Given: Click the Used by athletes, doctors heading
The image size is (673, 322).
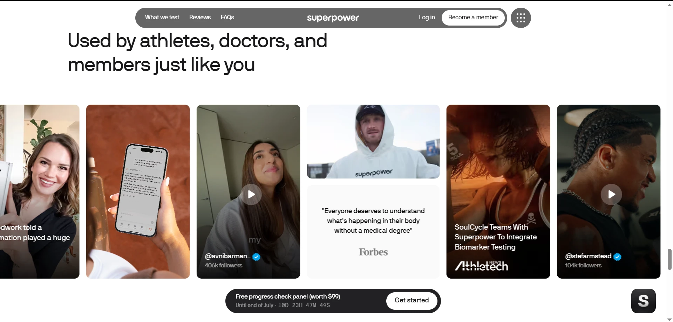Looking at the screenshot, I should pyautogui.click(x=197, y=52).
